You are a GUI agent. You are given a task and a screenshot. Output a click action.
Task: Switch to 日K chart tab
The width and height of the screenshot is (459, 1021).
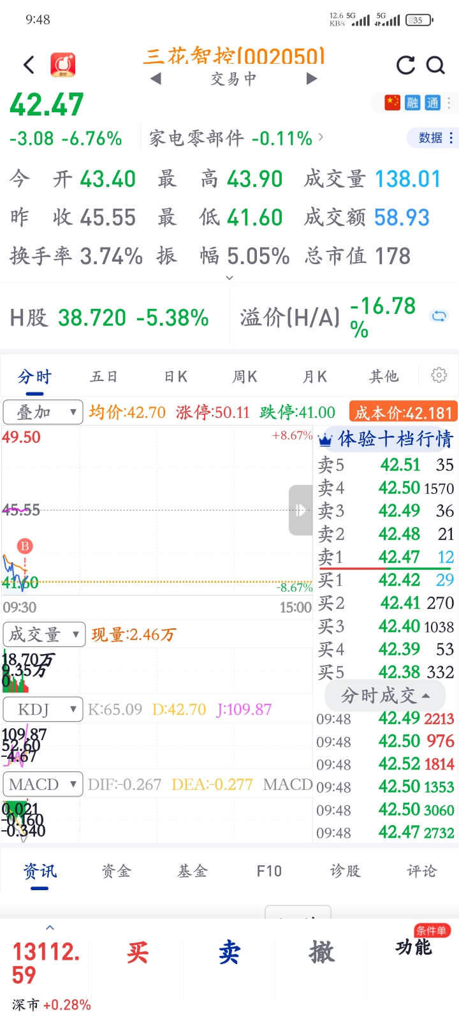(175, 376)
